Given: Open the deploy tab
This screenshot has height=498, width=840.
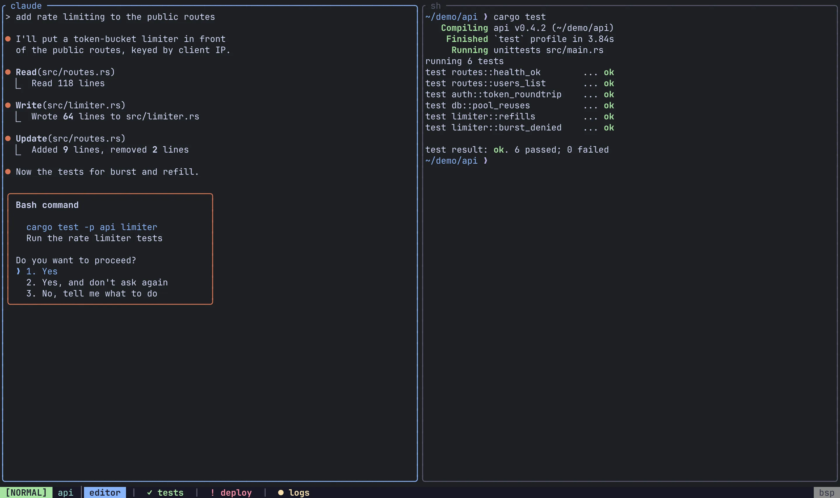Looking at the screenshot, I should [231, 492].
